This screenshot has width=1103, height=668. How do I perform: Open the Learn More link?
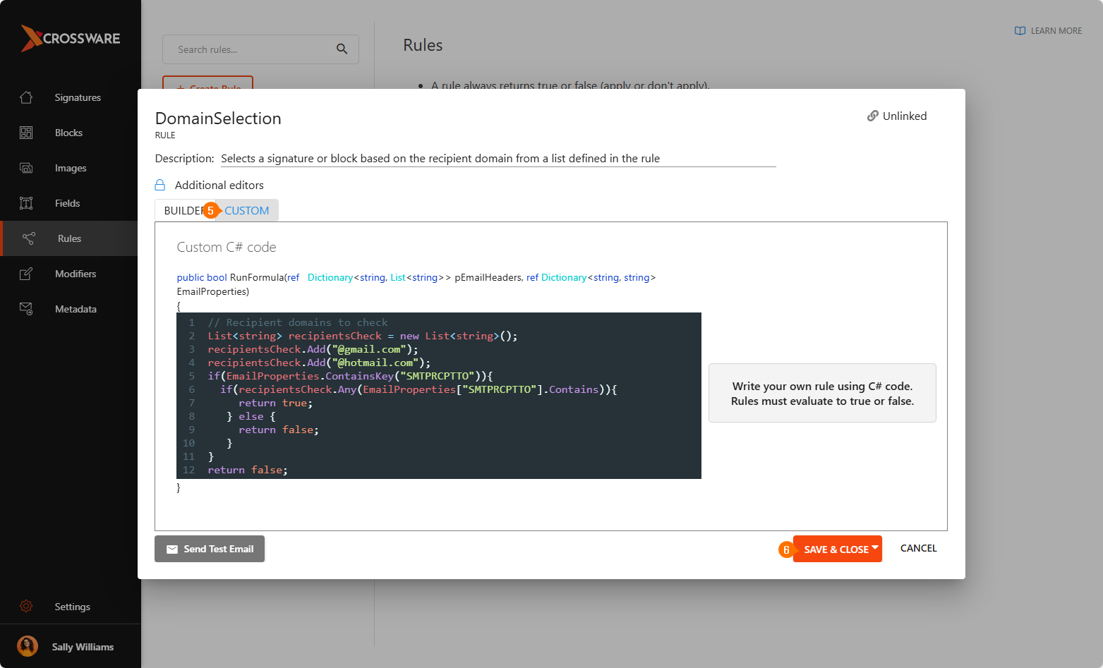pyautogui.click(x=1048, y=31)
